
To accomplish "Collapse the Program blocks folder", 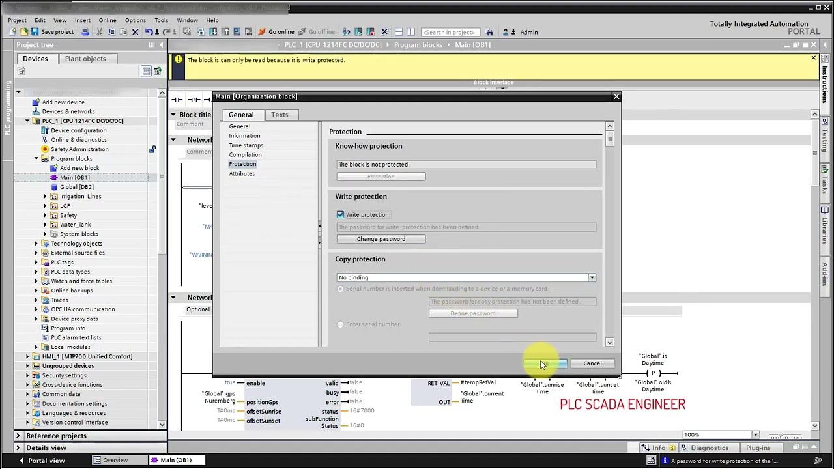I will [36, 159].
